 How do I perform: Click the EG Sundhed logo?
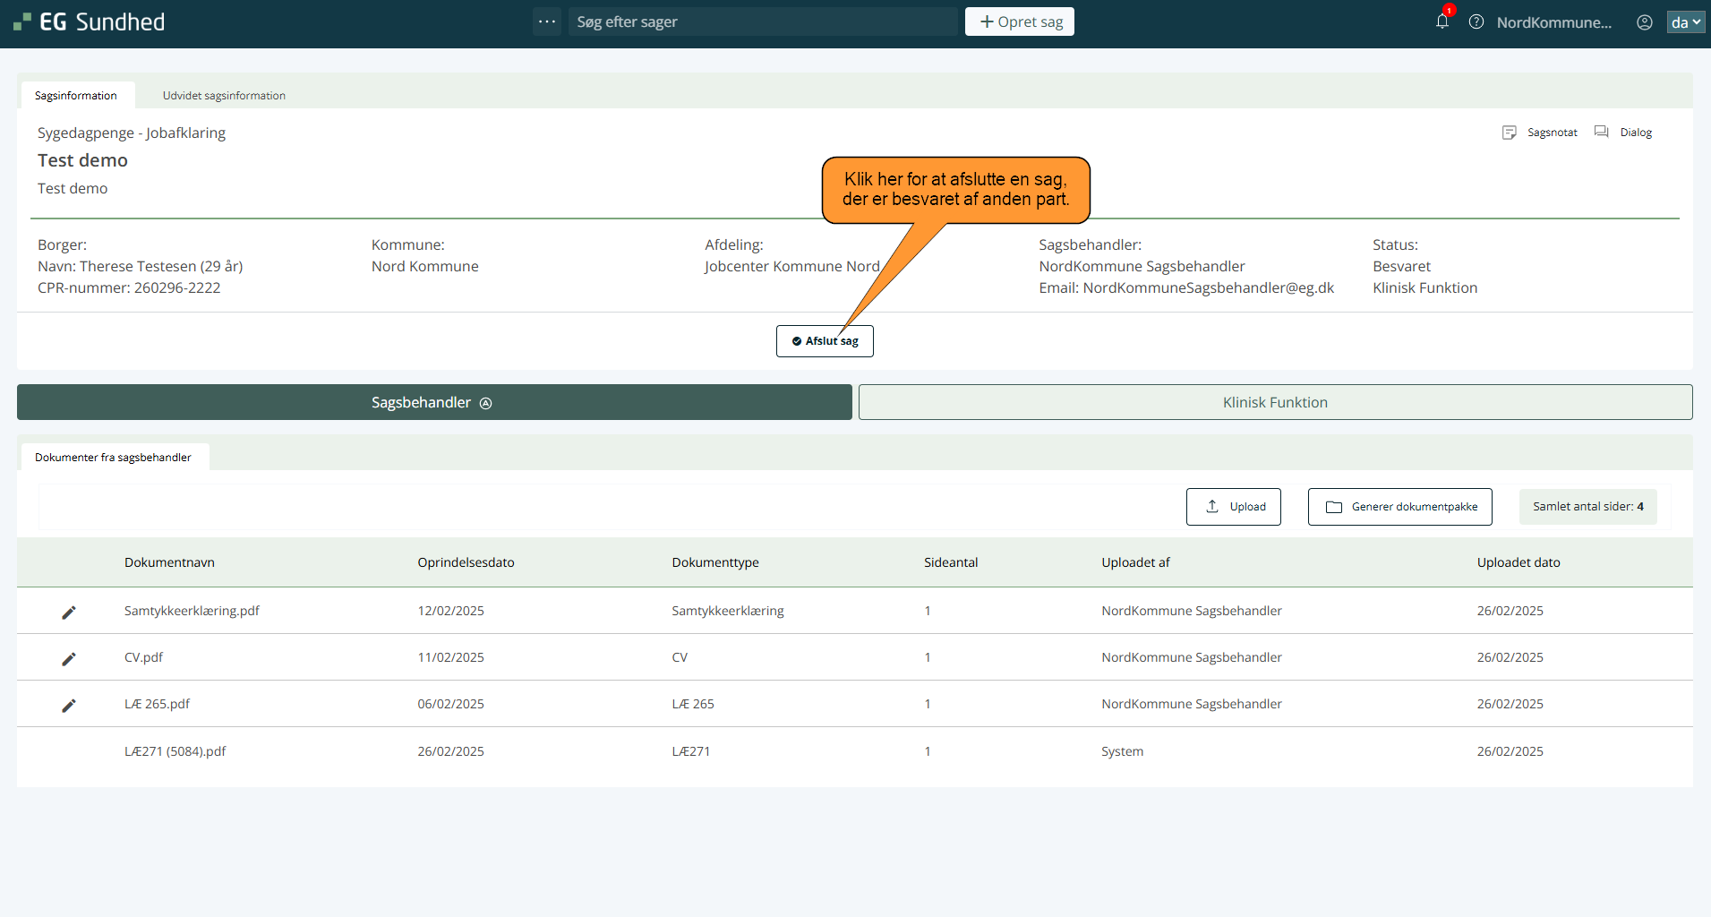90,22
